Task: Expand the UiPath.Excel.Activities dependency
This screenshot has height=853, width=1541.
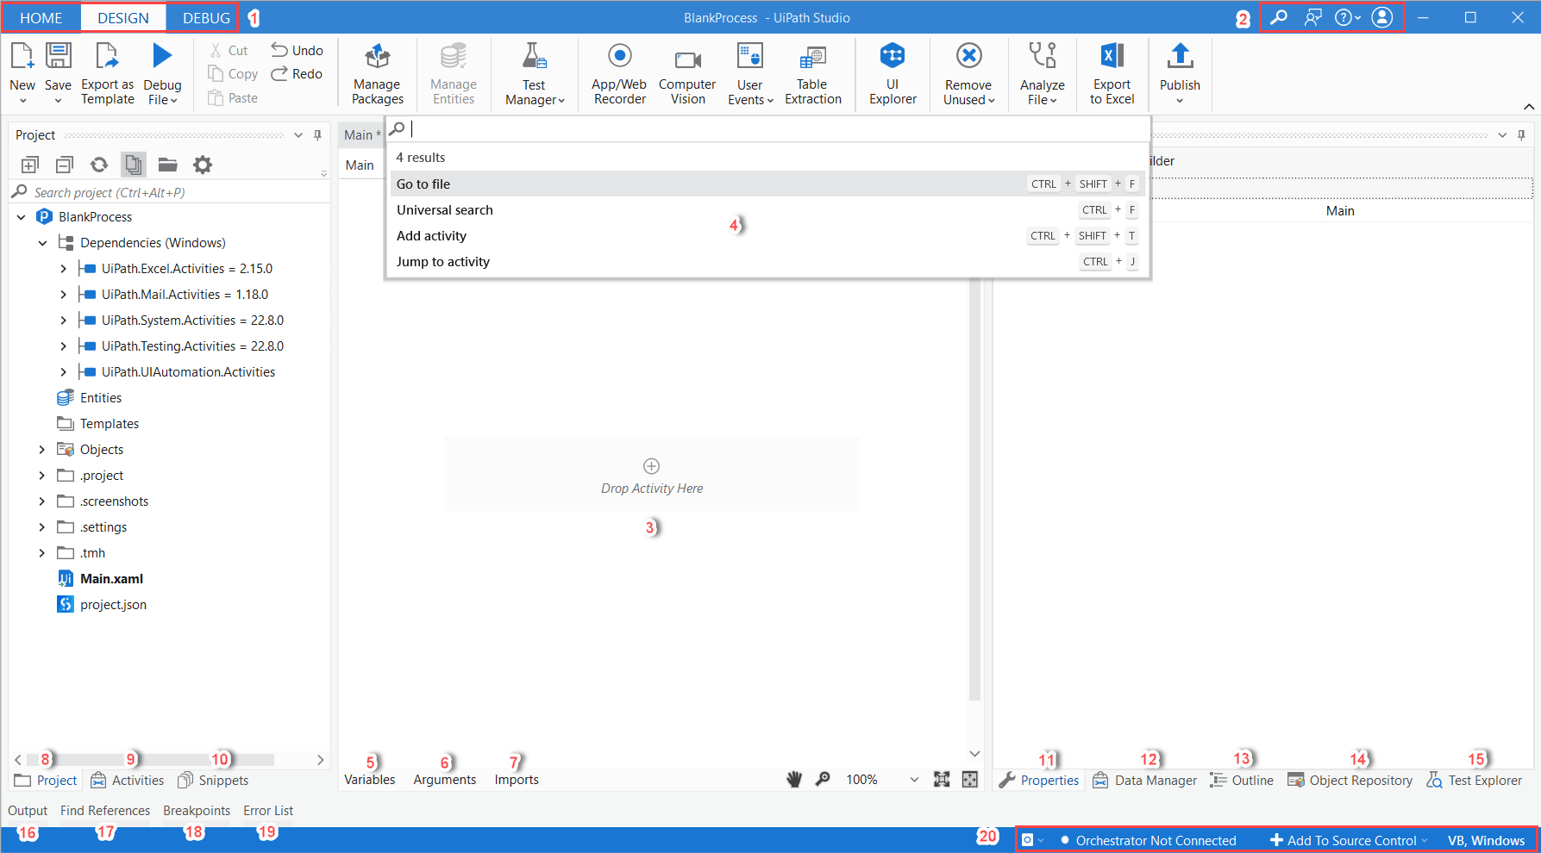Action: (62, 268)
